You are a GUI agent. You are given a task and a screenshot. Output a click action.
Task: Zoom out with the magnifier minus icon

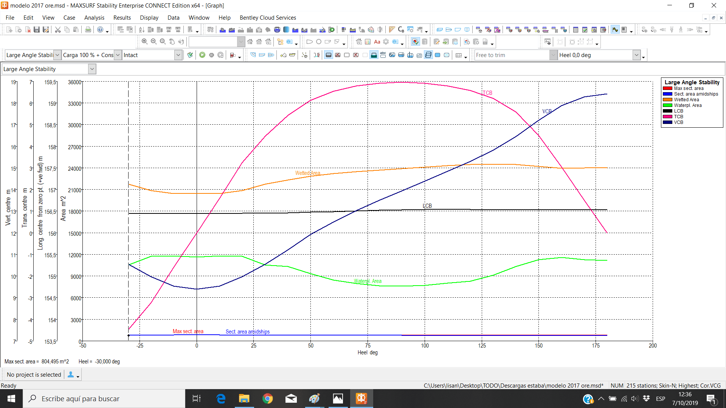click(154, 42)
